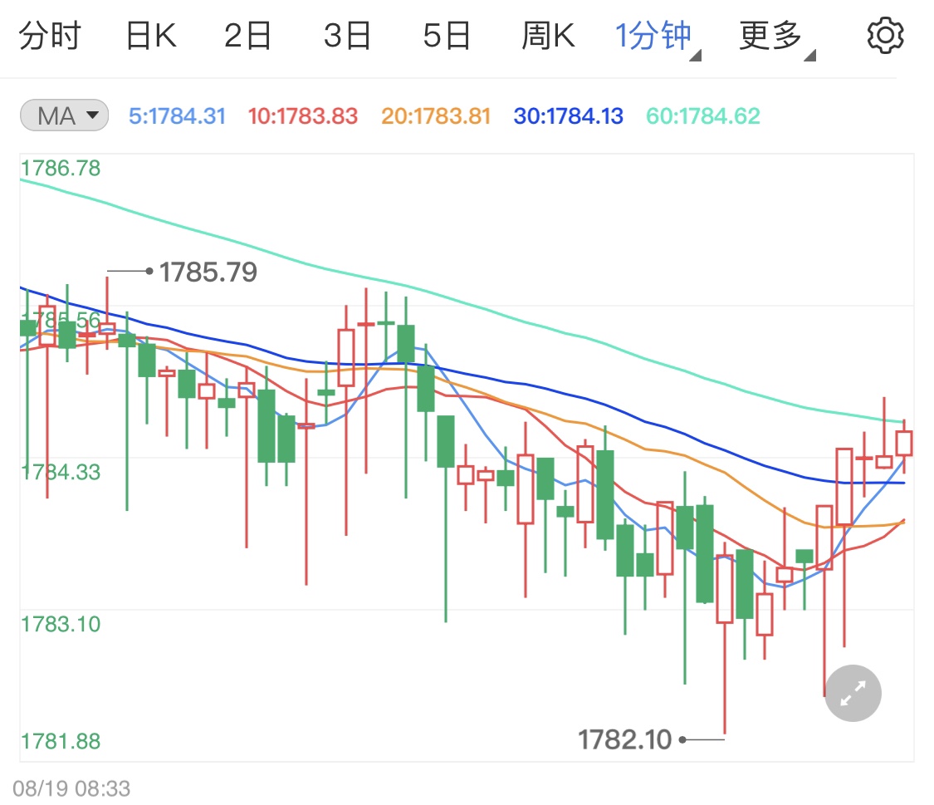Switch to 周K tab
Image resolution: width=934 pixels, height=805 pixels.
click(548, 35)
